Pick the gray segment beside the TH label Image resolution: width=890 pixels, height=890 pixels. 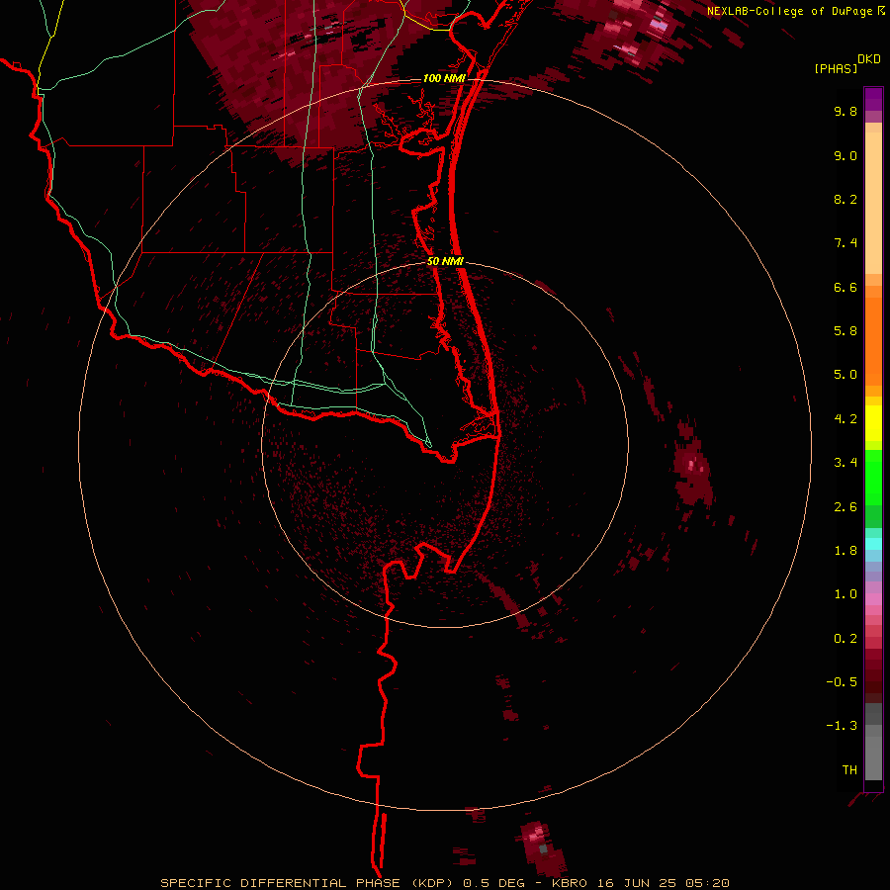(873, 760)
